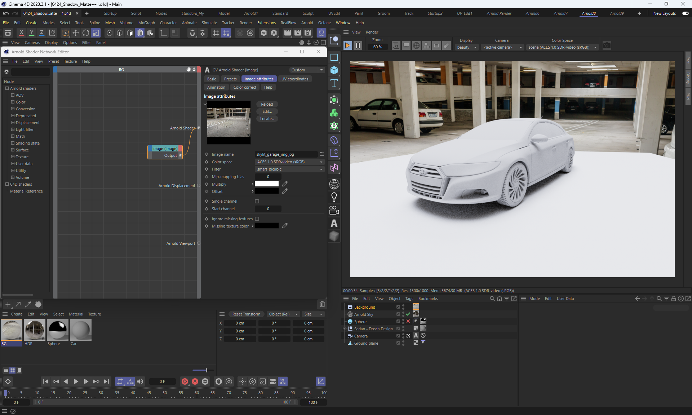Enable the Single channel checkbox
Screen dimensions: 692x415
point(257,201)
